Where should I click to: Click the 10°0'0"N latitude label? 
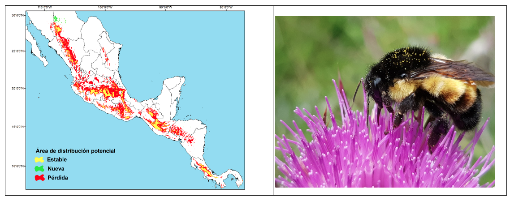[18, 166]
